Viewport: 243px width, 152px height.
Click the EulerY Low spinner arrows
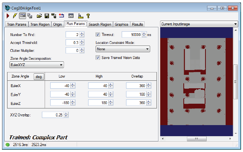pyautogui.click(x=73, y=94)
